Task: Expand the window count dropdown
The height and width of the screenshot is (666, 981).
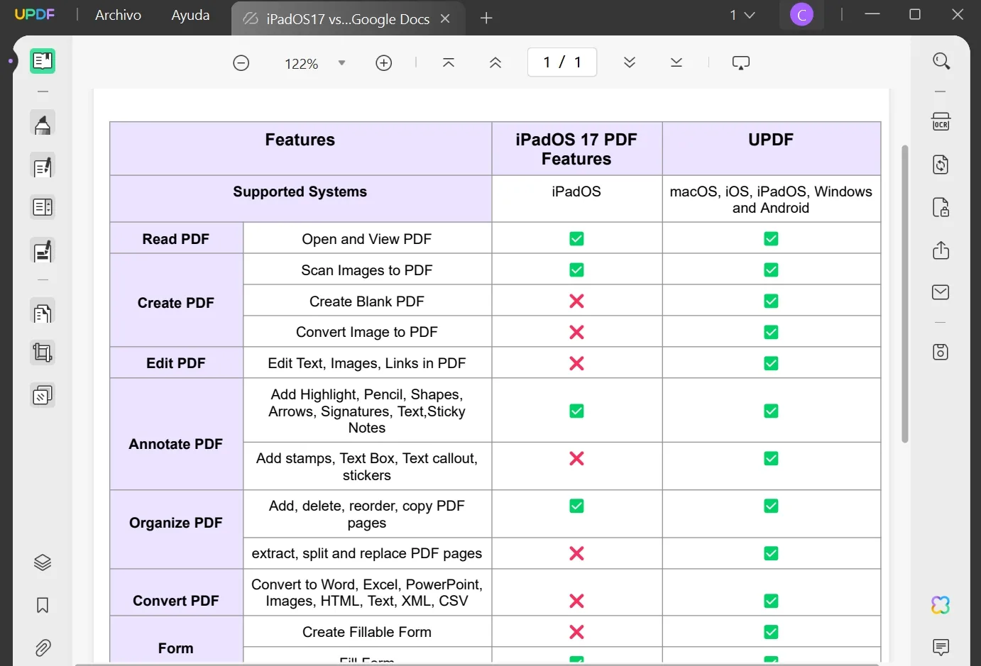Action: pos(742,15)
